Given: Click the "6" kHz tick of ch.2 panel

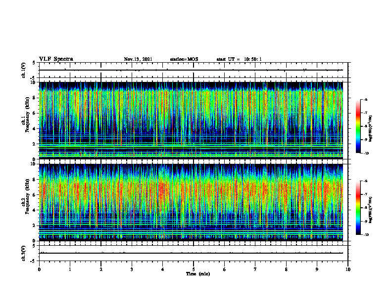Looking at the screenshot, I should [34, 195].
